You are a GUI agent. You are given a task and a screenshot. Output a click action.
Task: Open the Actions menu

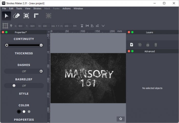point(66,8)
